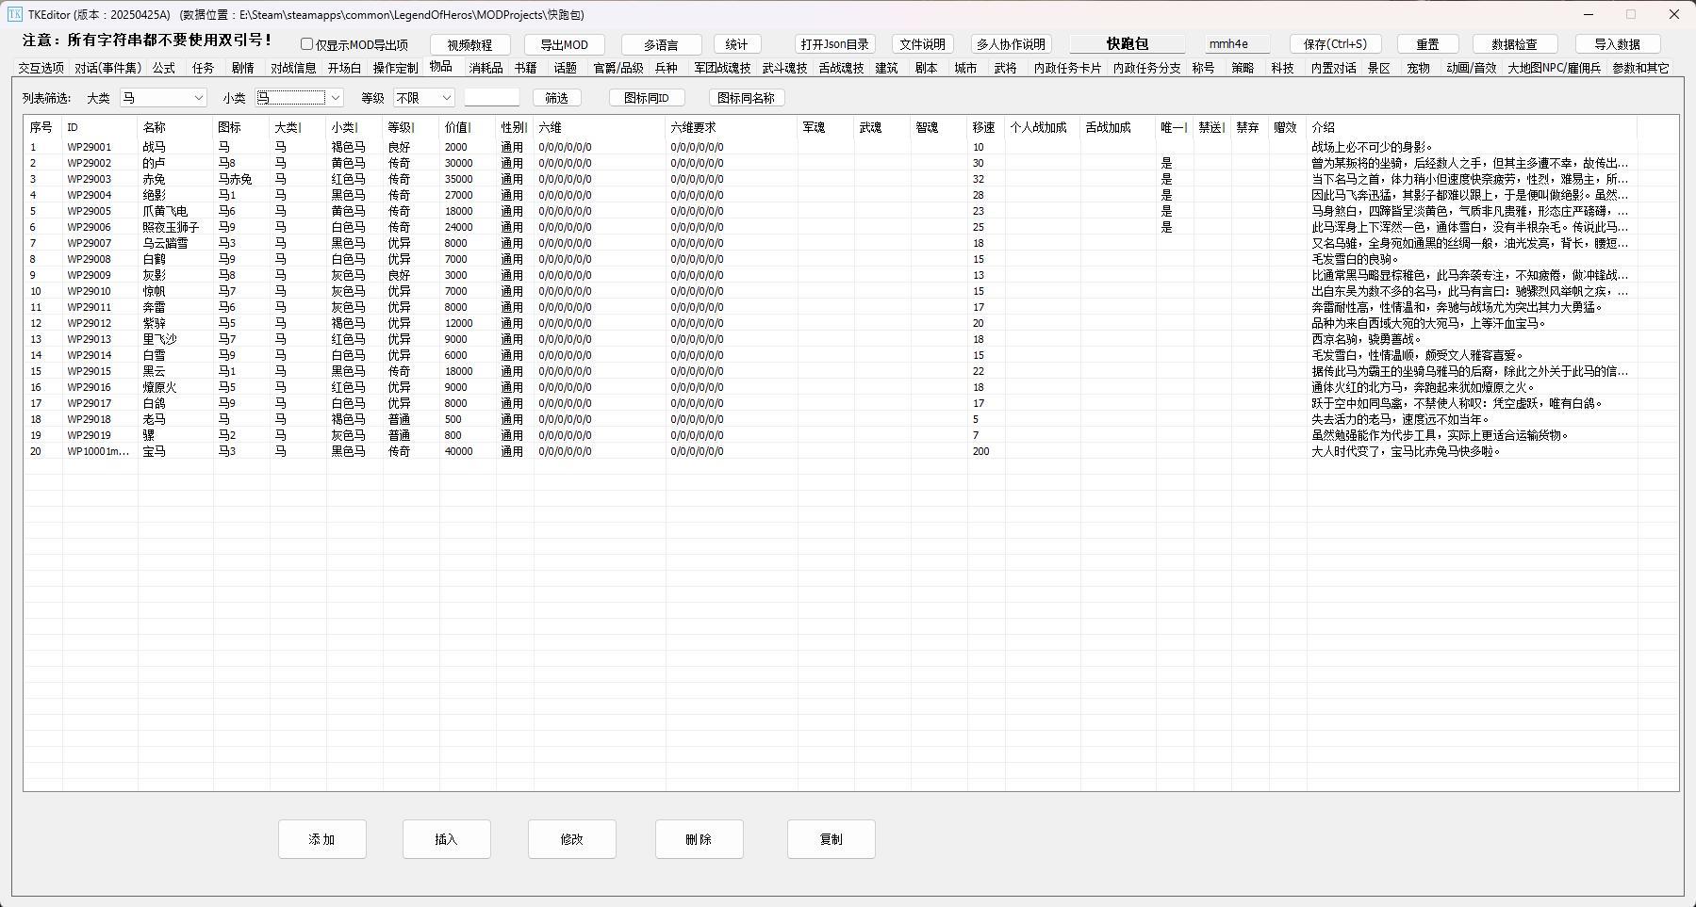Enable the 仅显示MOD导出项 checkbox
1696x907 pixels.
pyautogui.click(x=307, y=44)
